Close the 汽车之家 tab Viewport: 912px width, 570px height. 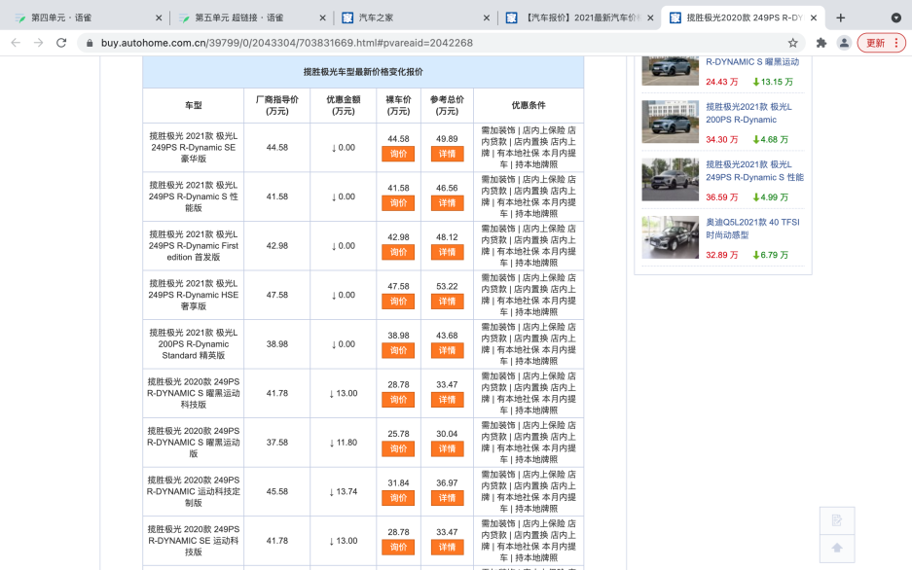click(x=487, y=18)
